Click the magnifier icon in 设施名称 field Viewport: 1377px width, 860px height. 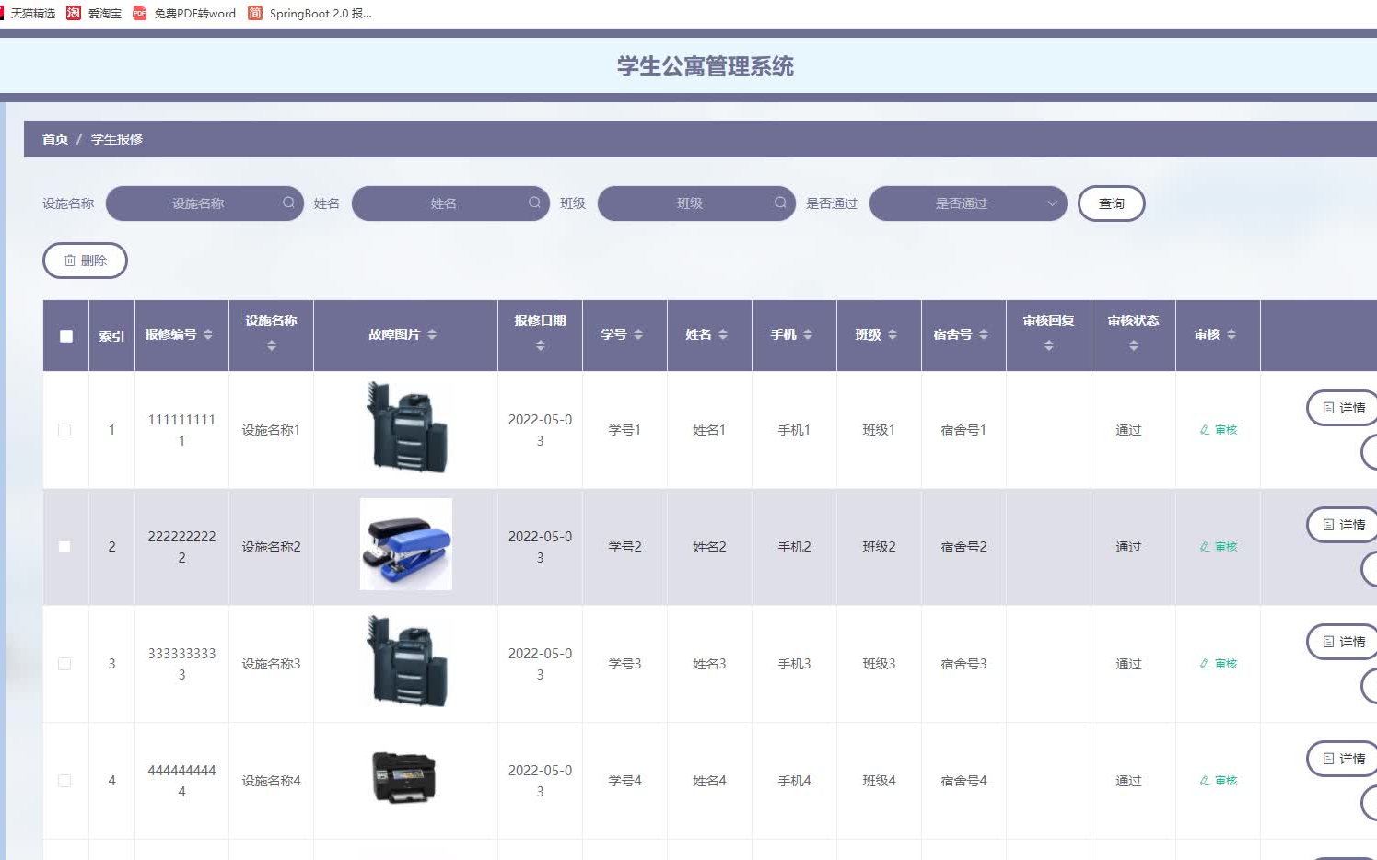coord(288,203)
